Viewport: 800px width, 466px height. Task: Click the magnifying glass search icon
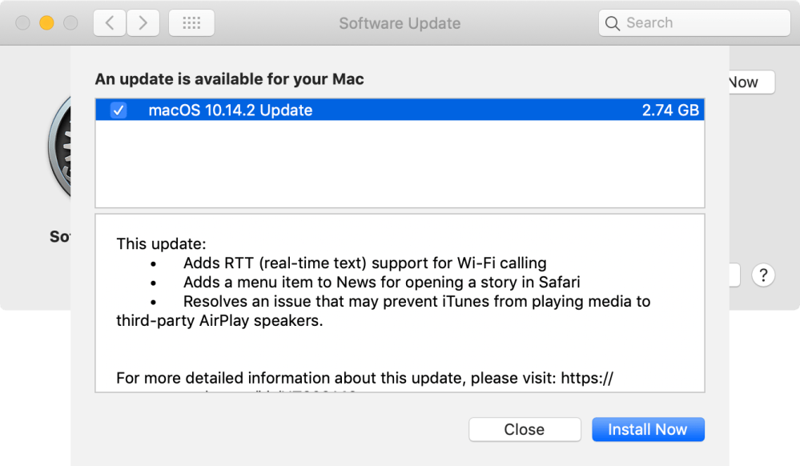(613, 23)
